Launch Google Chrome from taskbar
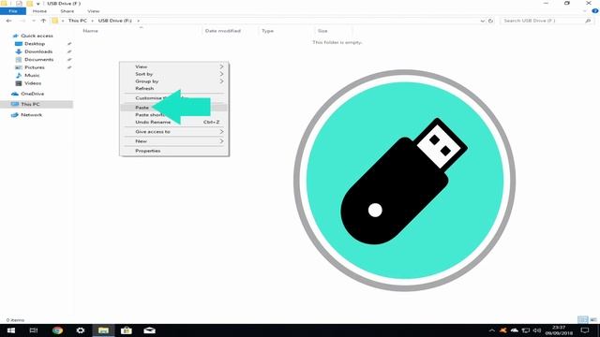Viewport: 600px width, 337px height. (x=57, y=330)
